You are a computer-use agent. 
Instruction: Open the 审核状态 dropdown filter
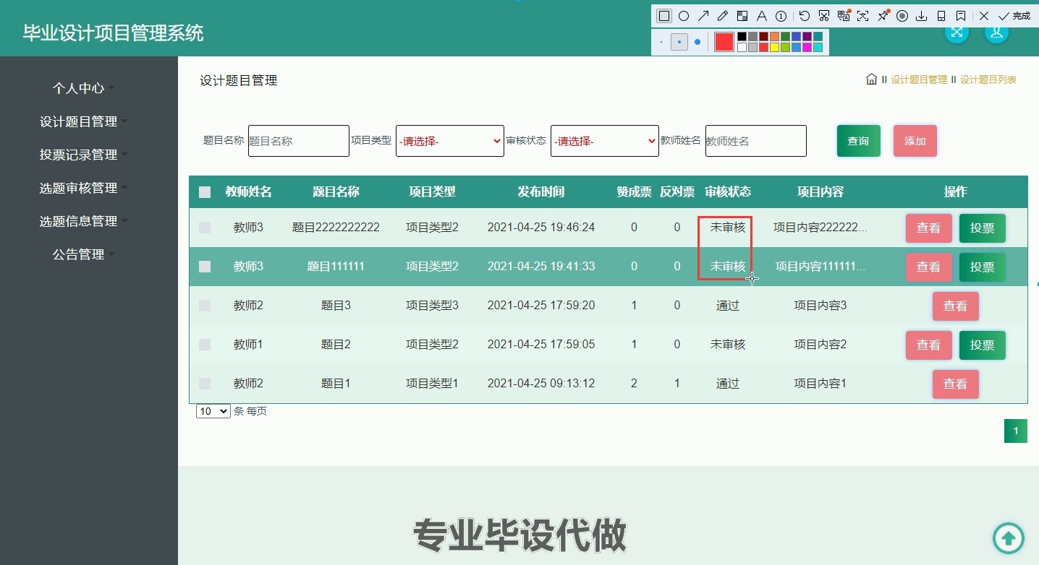pos(604,141)
